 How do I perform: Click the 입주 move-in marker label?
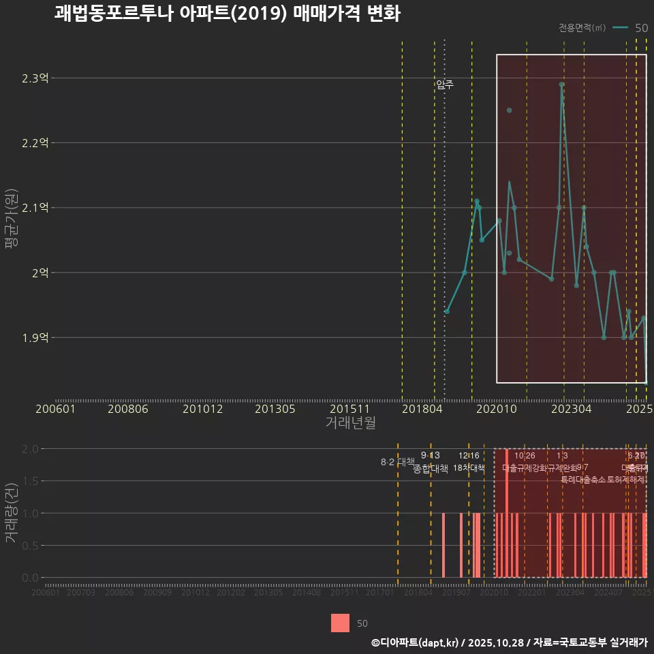[446, 86]
